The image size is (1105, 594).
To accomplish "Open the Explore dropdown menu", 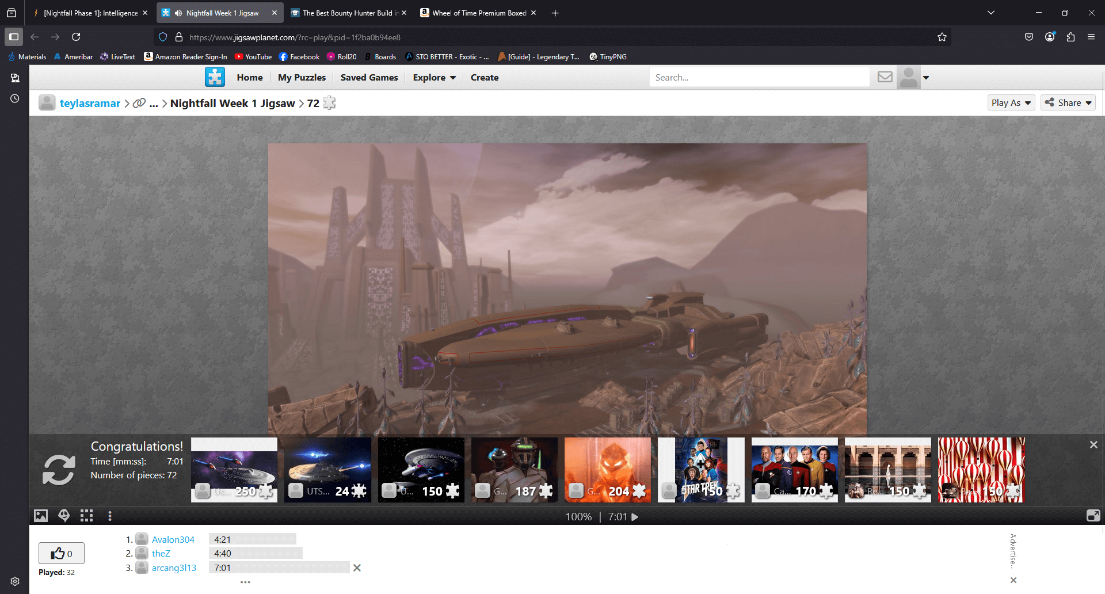I will coord(435,78).
